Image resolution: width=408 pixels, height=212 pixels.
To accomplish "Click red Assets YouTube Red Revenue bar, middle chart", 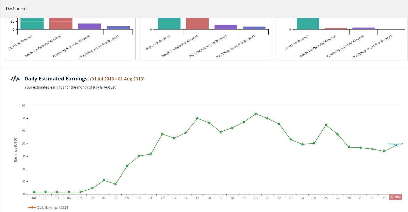I will 197,24.
